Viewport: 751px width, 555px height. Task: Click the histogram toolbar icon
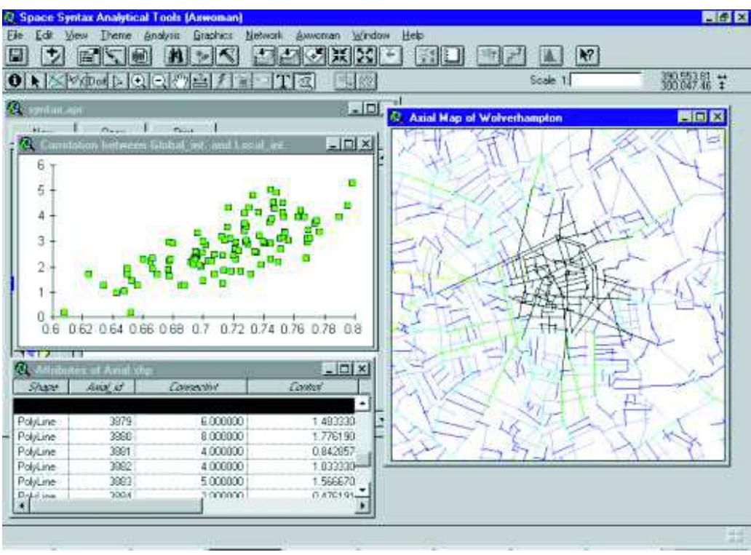[x=552, y=57]
